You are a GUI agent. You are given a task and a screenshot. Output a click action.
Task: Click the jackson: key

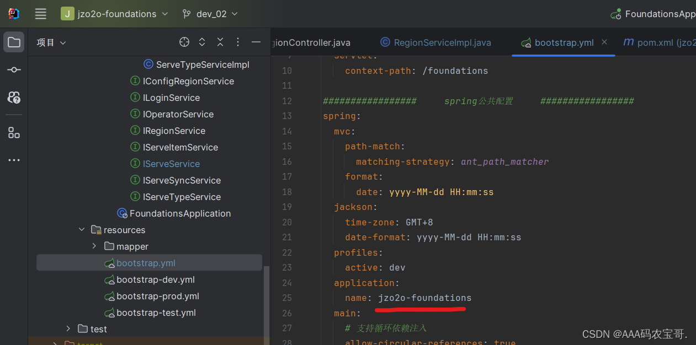coord(355,207)
